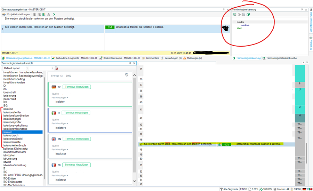The width and height of the screenshot is (313, 191).
Task: Click the 100% match badge on segment 47
Action: [x=226, y=145]
